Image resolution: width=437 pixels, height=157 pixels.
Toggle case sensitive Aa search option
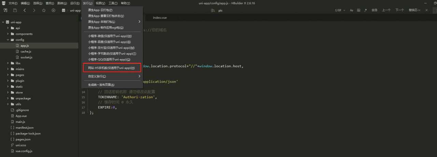351,10
